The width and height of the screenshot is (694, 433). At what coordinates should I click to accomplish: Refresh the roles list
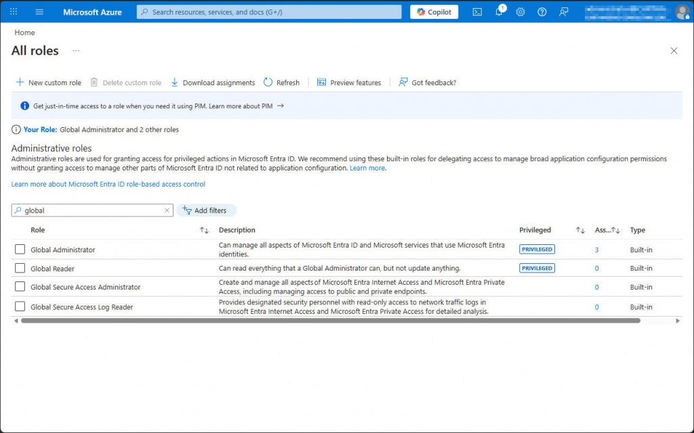tap(281, 82)
